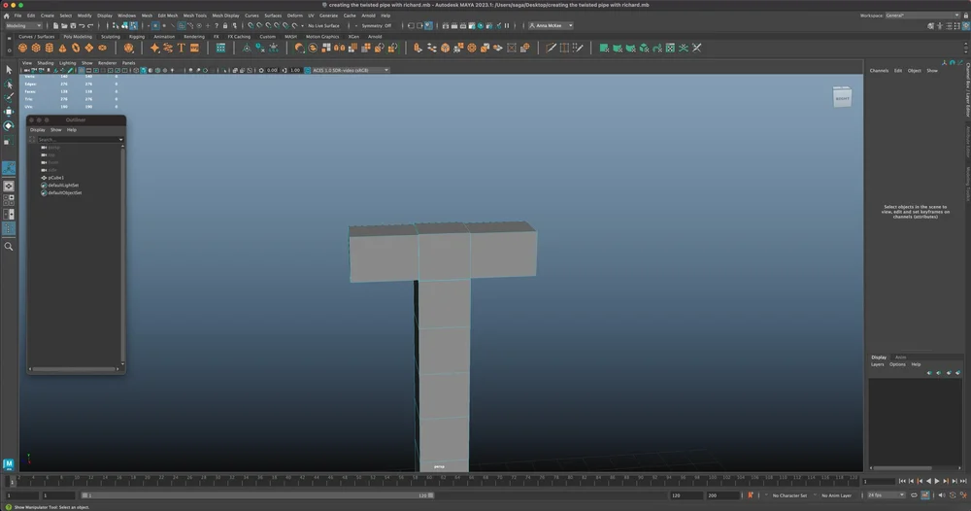Choose the Select tool in the Tool Box
971x511 pixels.
(x=9, y=70)
